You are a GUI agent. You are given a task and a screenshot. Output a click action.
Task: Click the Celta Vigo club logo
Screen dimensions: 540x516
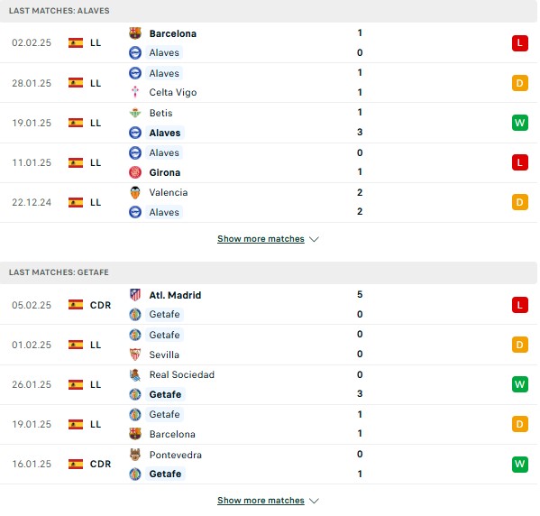pos(135,92)
